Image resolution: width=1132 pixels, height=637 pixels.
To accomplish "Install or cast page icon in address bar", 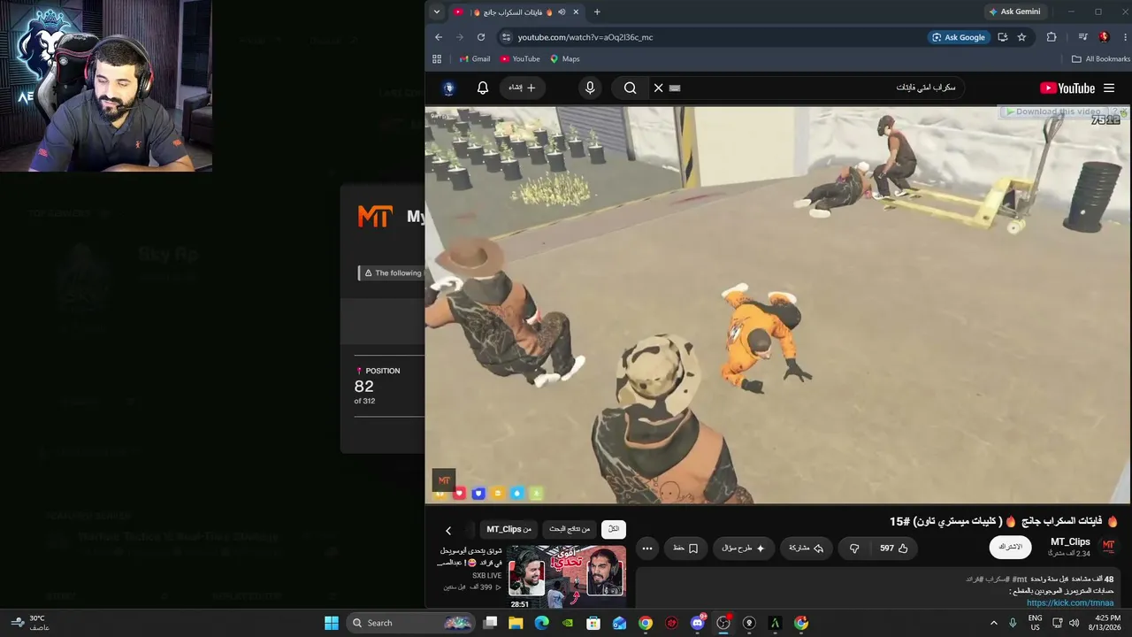I will click(x=1003, y=37).
